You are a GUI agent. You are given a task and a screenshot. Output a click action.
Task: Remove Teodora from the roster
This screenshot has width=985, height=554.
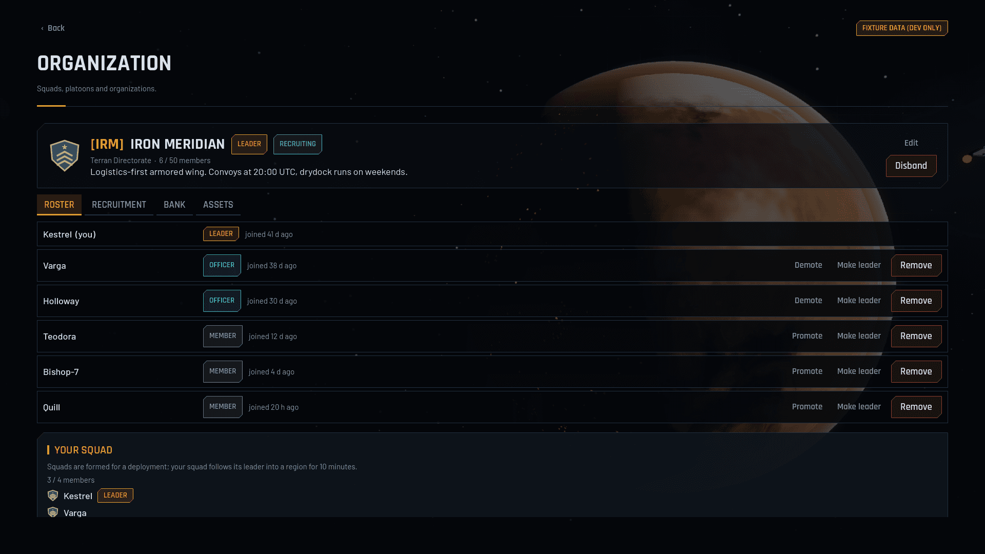click(916, 336)
